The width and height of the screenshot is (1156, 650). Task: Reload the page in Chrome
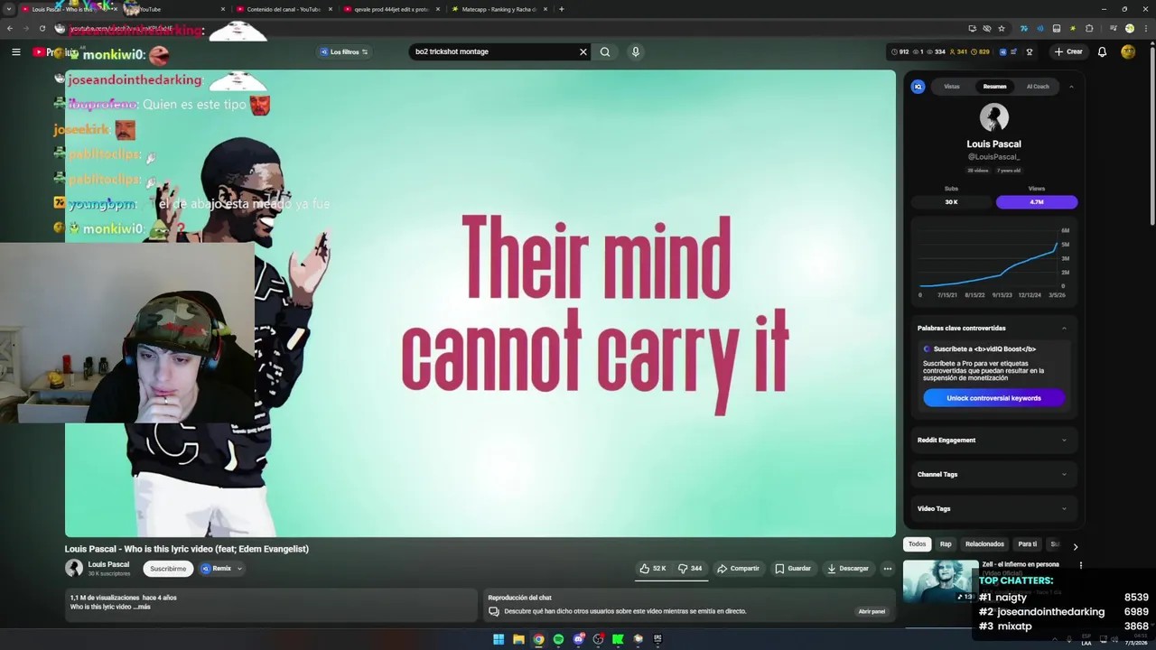[42, 28]
